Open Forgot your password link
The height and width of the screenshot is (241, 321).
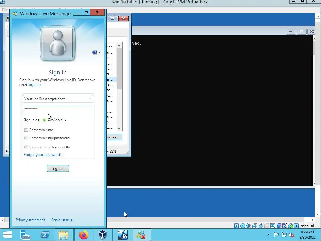click(x=43, y=155)
